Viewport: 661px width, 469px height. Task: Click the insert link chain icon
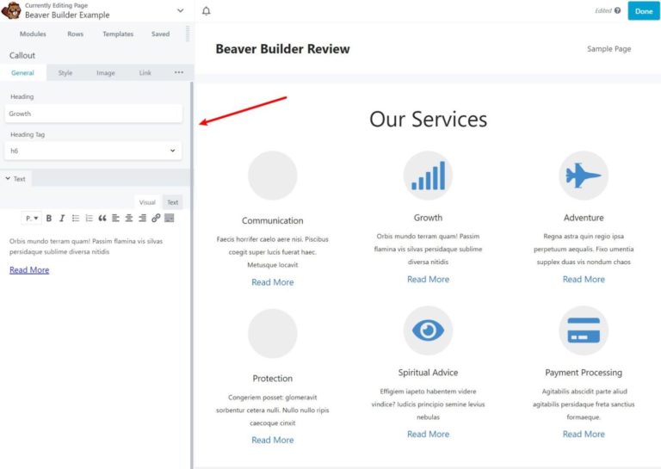[156, 219]
